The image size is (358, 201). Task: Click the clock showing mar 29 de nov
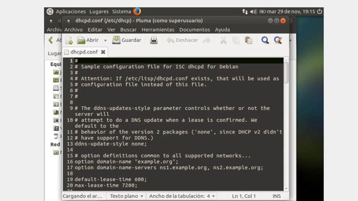[291, 12]
